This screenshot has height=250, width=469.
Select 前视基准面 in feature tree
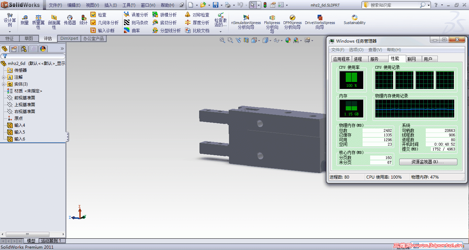click(x=21, y=98)
